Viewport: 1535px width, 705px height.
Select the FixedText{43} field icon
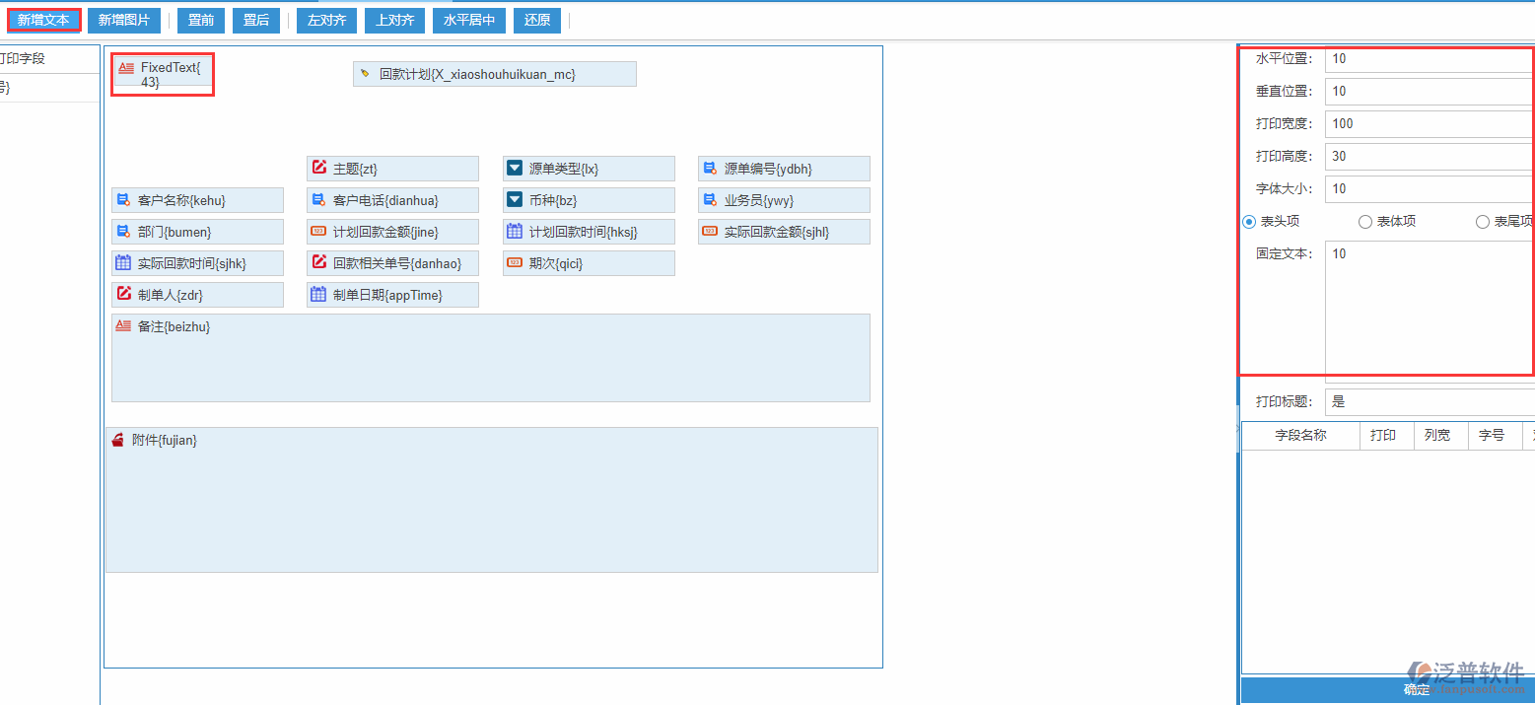pos(126,68)
